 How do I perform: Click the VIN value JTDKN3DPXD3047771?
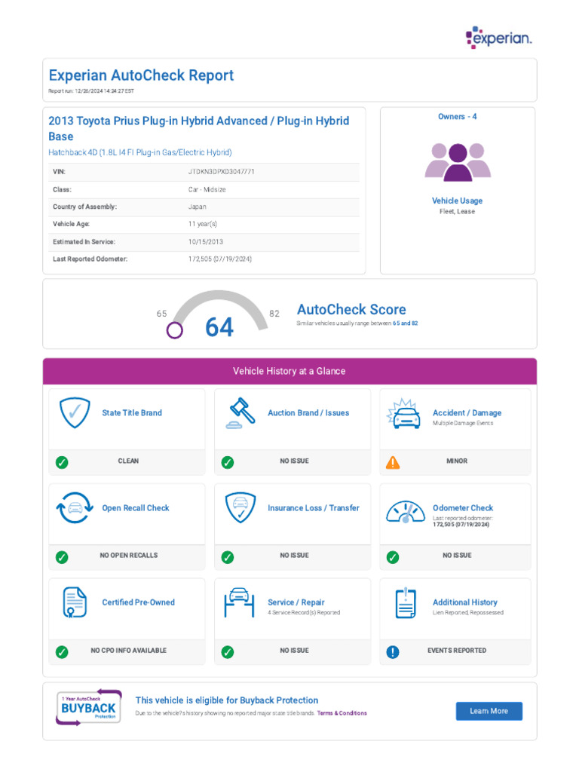[x=221, y=172]
